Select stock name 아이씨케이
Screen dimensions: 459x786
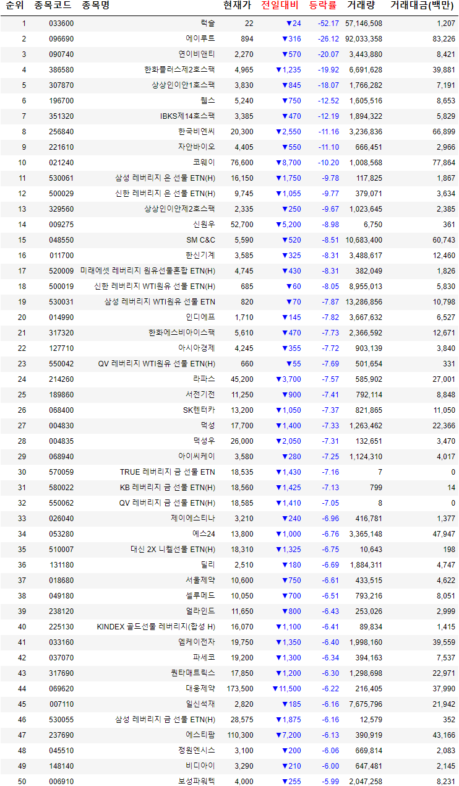coord(197,457)
